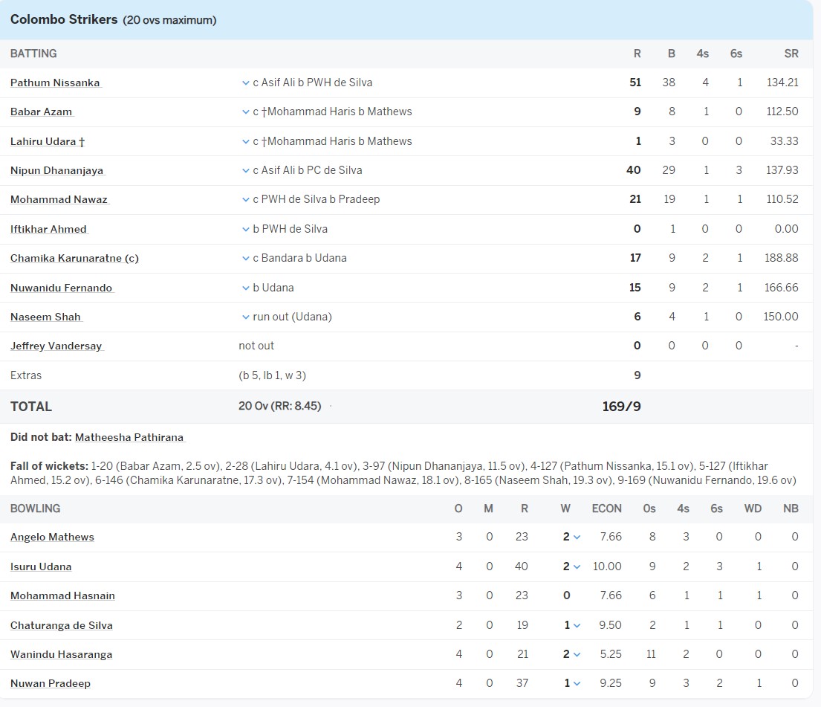Open Pathum Nissanka's player profile
This screenshot has width=821, height=707.
click(x=55, y=83)
